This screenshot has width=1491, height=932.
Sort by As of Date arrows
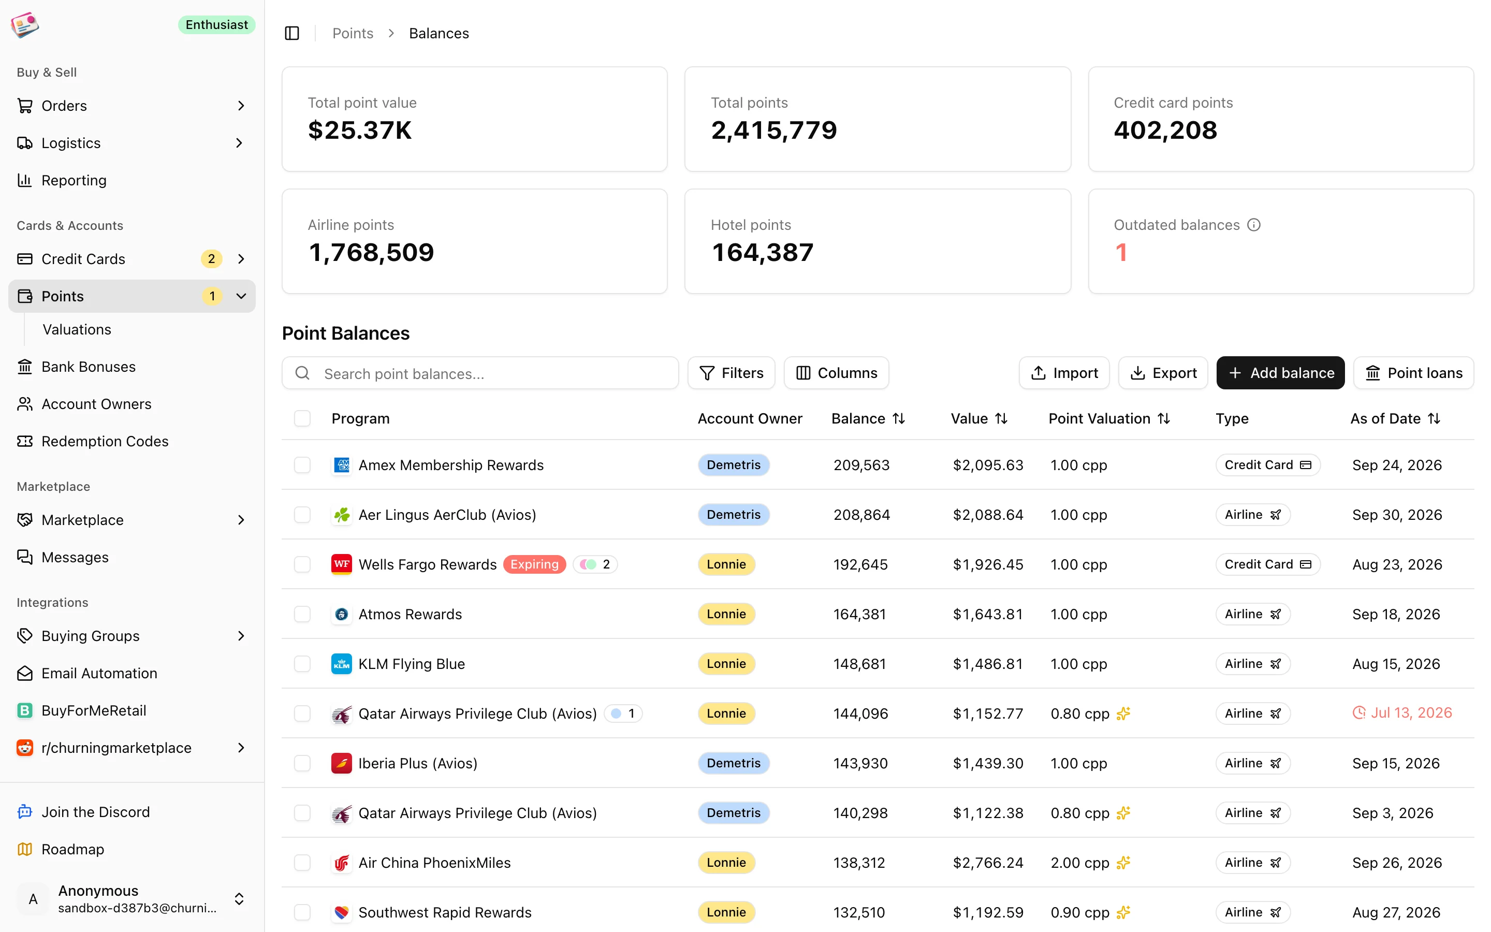(x=1435, y=418)
